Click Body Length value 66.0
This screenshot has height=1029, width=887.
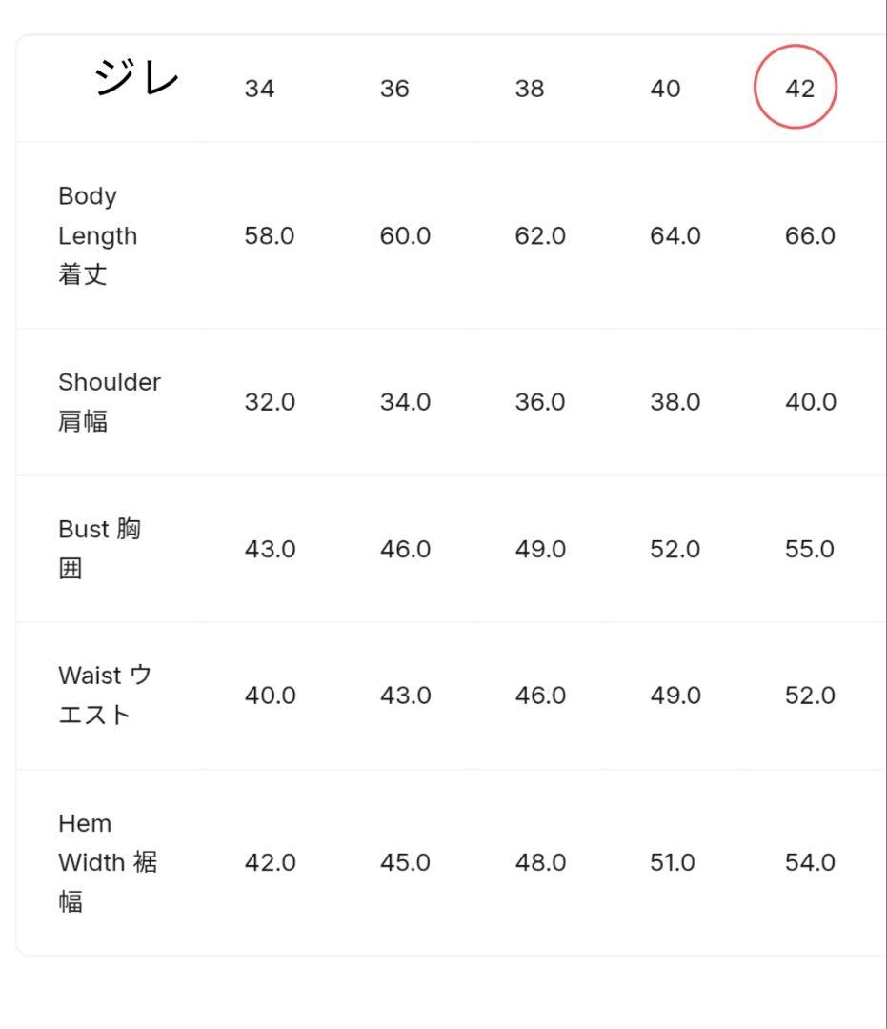(810, 235)
